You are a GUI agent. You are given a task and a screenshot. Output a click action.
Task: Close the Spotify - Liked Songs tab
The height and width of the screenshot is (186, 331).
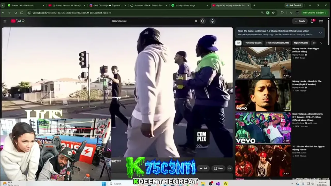[207, 5]
